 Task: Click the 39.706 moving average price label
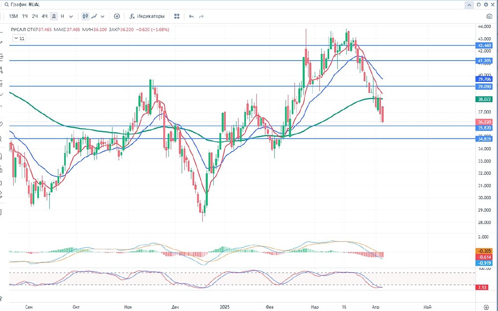(484, 79)
